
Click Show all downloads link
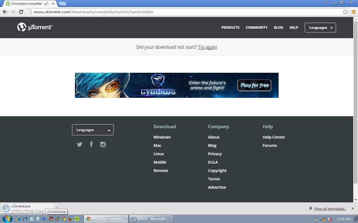click(x=330, y=209)
